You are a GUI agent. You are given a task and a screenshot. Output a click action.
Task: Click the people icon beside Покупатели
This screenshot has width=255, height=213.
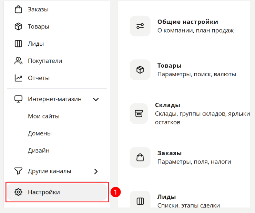[18, 61]
